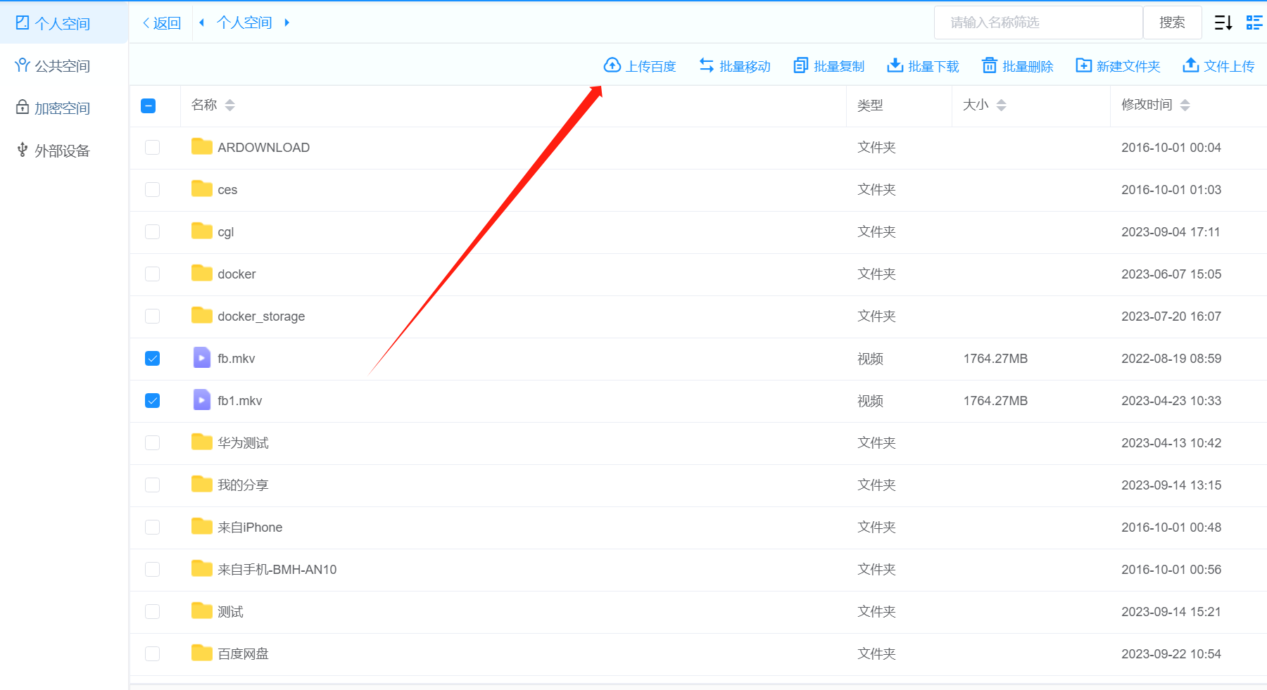Click the 测试 folder icon

click(202, 611)
